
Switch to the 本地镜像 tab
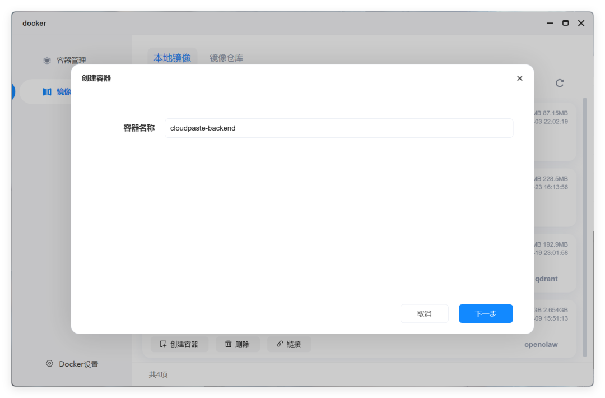tap(172, 58)
